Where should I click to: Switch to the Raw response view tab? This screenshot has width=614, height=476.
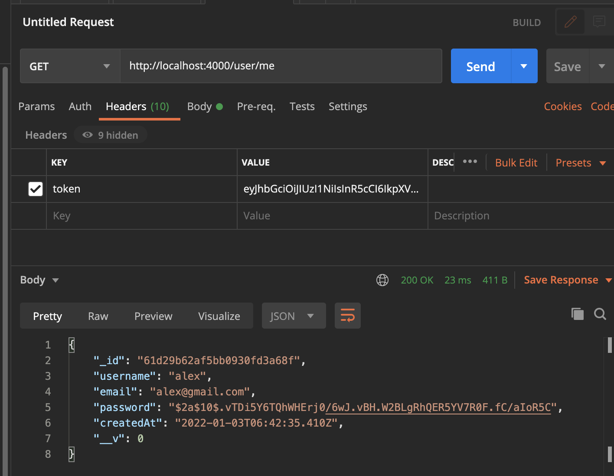click(x=98, y=316)
